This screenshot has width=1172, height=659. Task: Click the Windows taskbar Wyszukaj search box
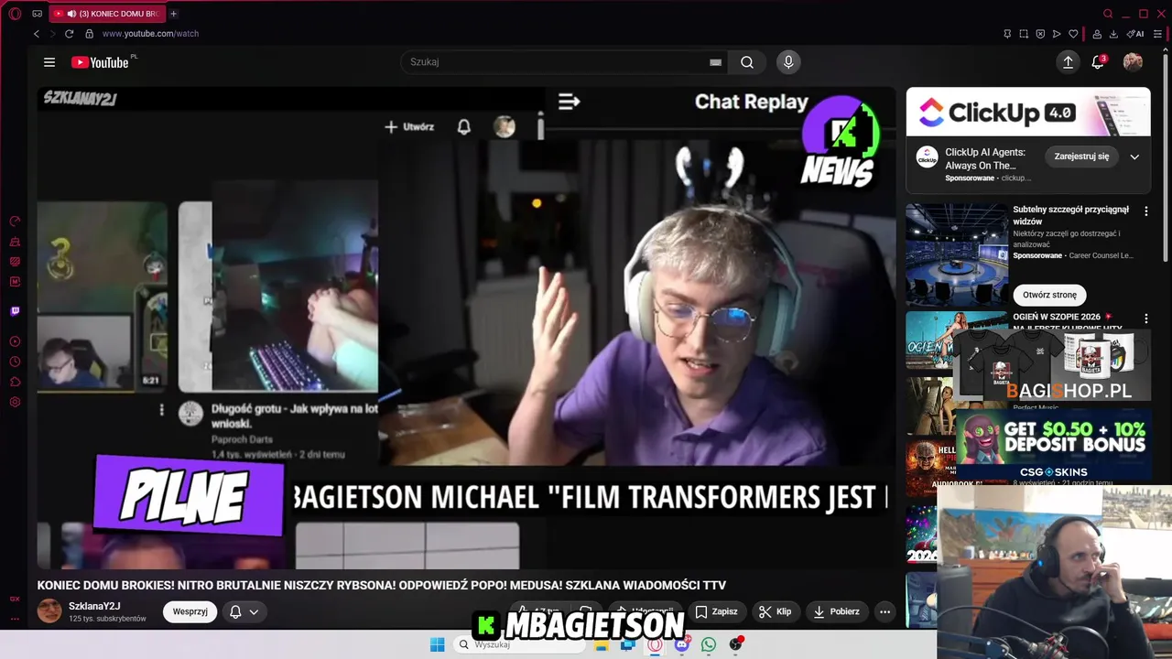(520, 644)
